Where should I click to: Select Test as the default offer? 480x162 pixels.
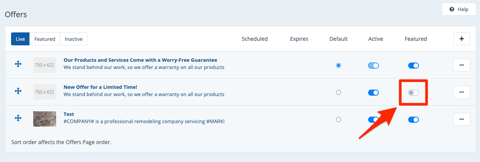[x=338, y=120]
